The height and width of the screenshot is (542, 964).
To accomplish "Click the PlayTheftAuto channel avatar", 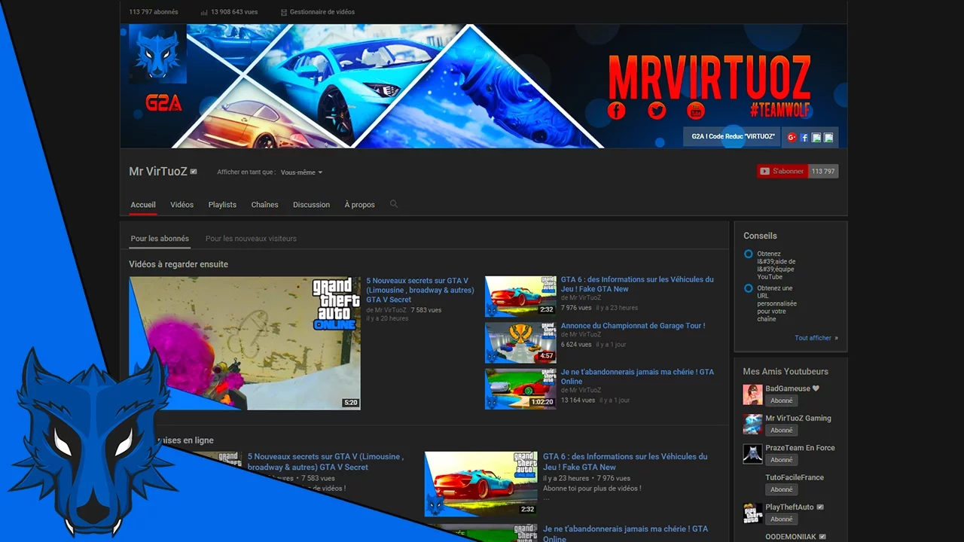I will coord(752,513).
